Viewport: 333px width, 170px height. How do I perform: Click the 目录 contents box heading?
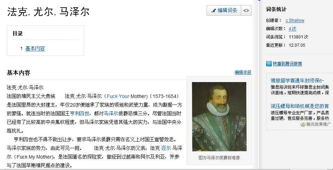(x=18, y=34)
